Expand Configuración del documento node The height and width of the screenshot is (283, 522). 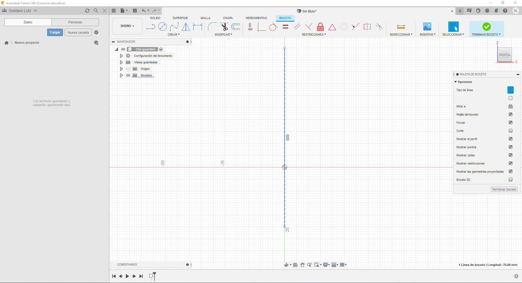coord(121,56)
